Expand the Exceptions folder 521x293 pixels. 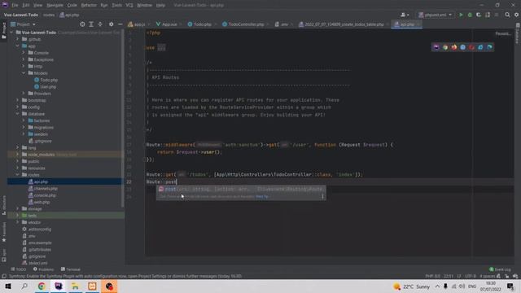tap(24, 59)
